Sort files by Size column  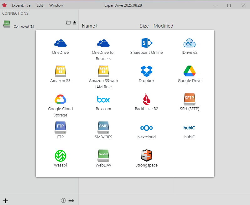tap(144, 26)
